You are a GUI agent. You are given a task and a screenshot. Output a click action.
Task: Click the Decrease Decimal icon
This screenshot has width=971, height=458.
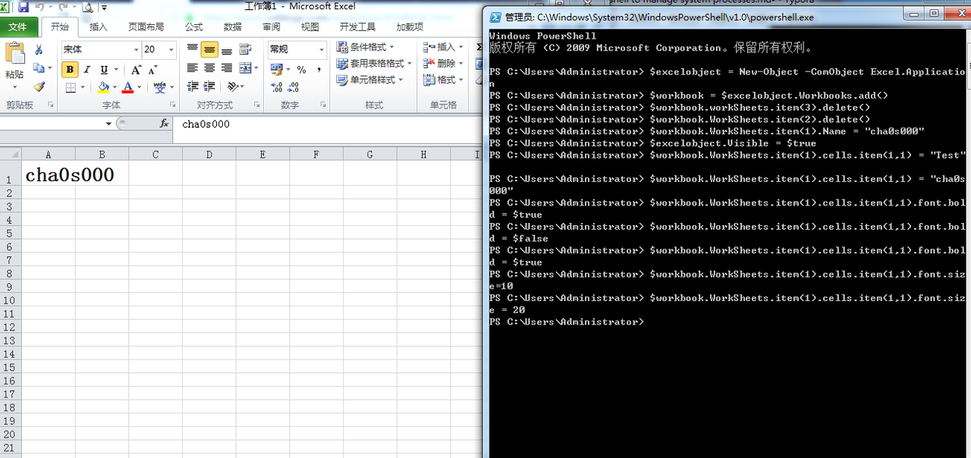click(293, 87)
